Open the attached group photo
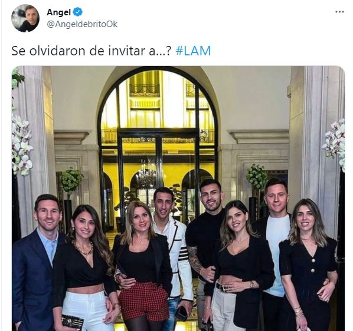The image size is (353, 331). (178, 198)
